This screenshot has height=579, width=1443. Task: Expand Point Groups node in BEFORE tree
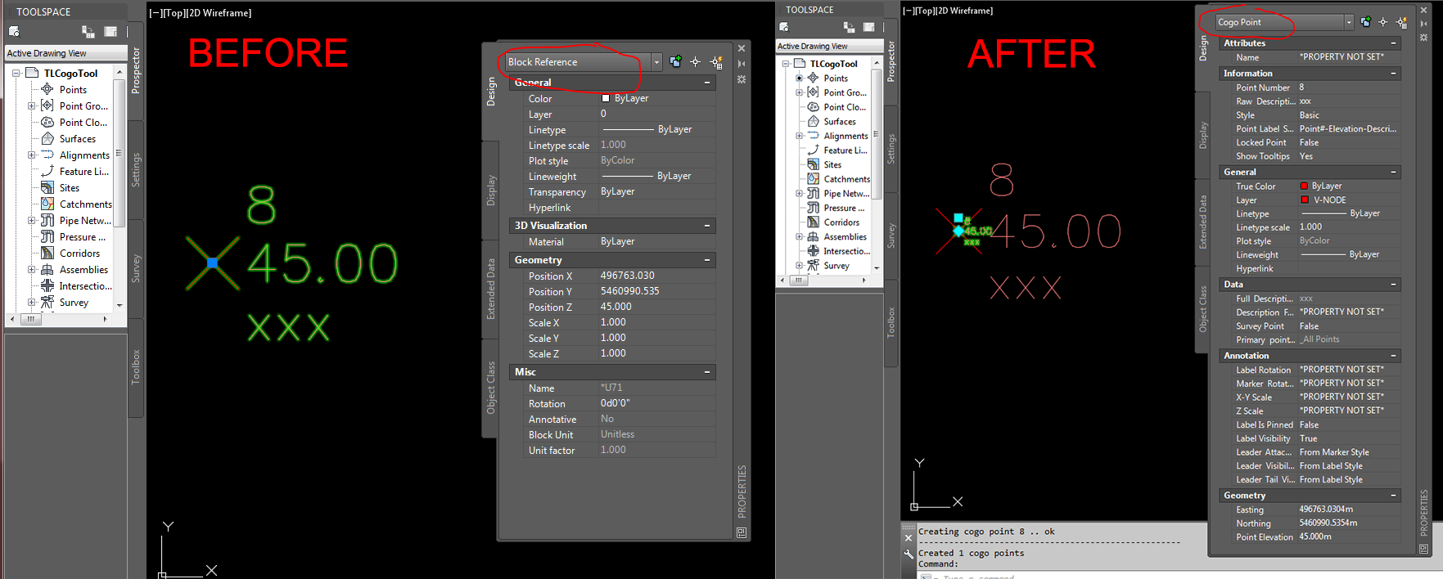point(32,105)
